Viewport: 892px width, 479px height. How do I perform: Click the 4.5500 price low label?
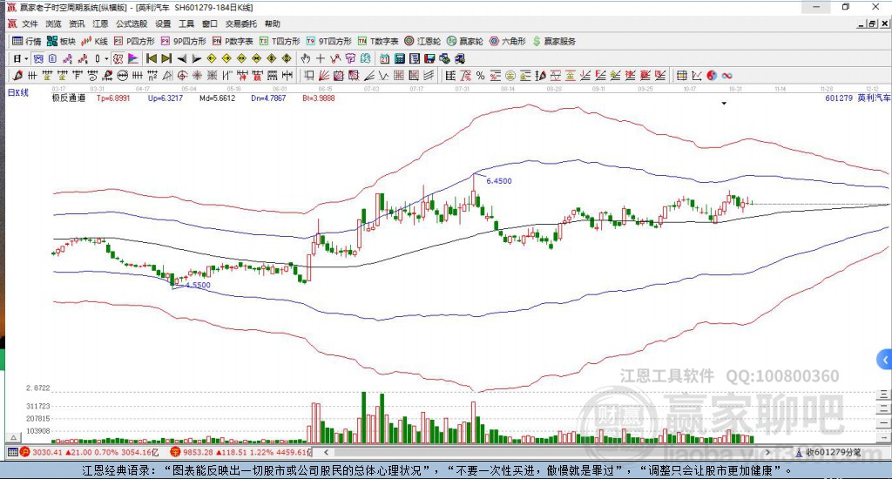(198, 285)
